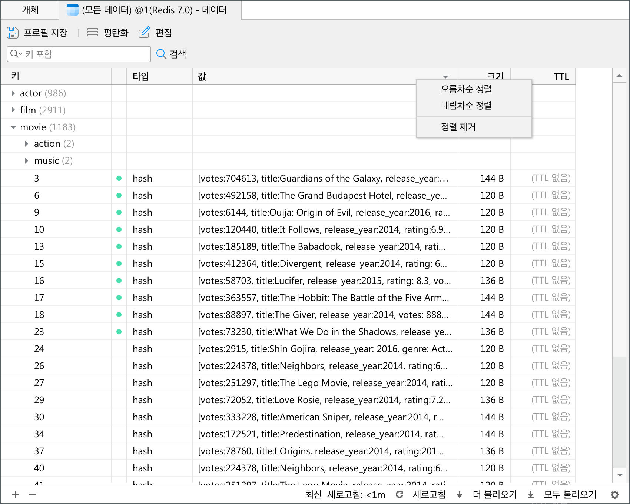Switch to the 개체 tab
This screenshot has width=630, height=504.
pyautogui.click(x=30, y=10)
